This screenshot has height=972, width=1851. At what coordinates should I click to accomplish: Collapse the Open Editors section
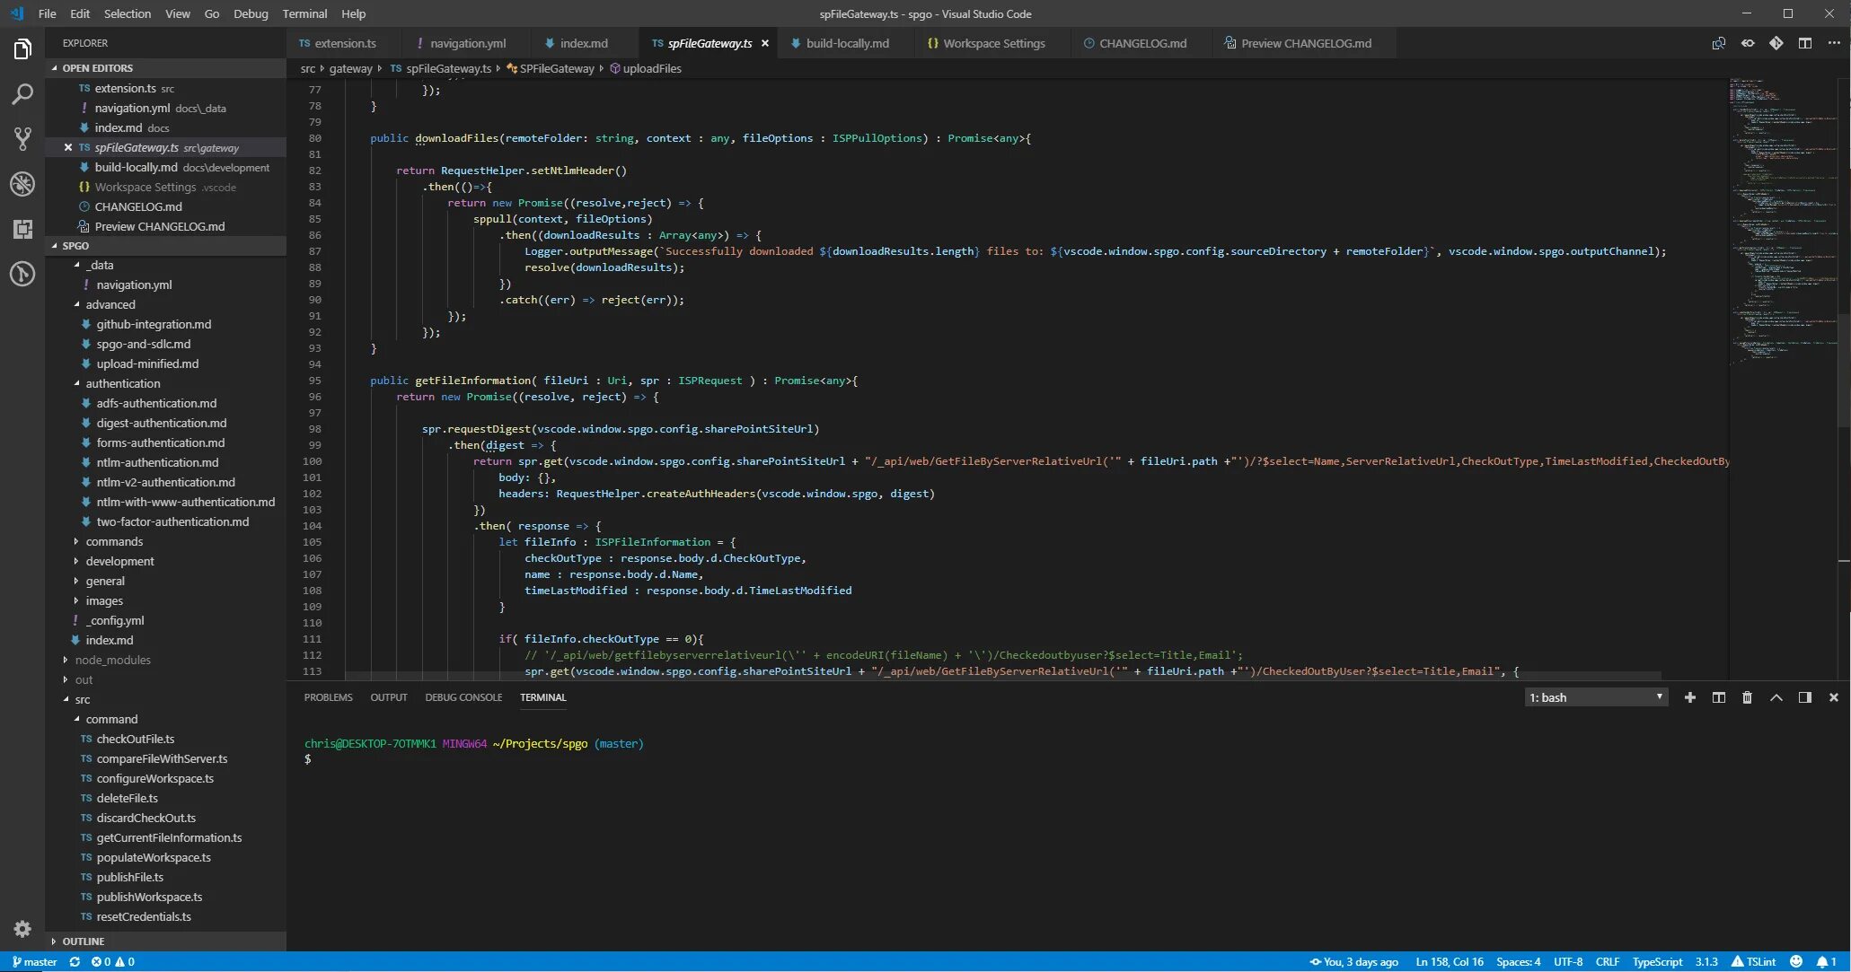tap(166, 68)
